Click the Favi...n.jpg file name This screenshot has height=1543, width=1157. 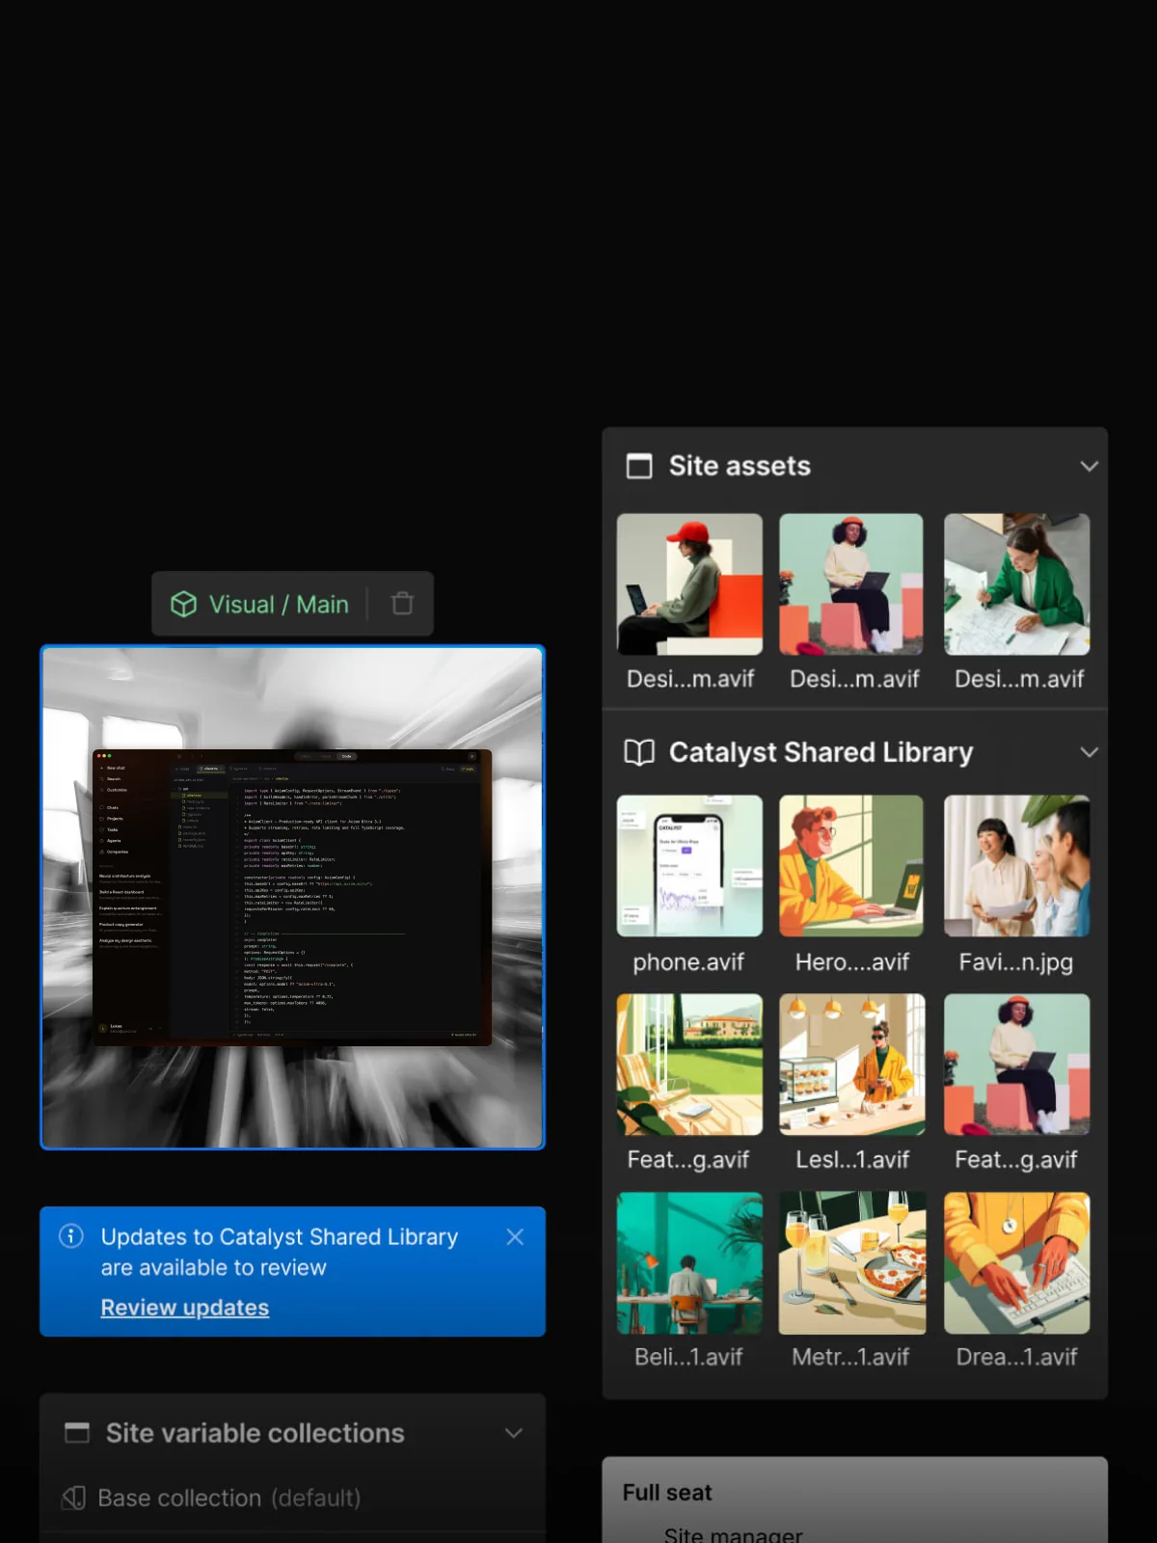1016,962
